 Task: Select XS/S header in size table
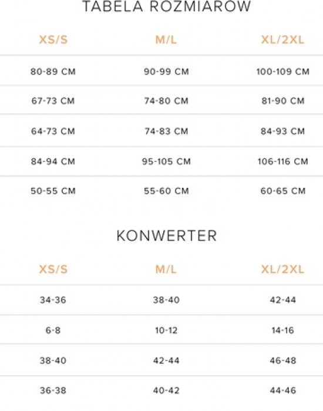(53, 40)
